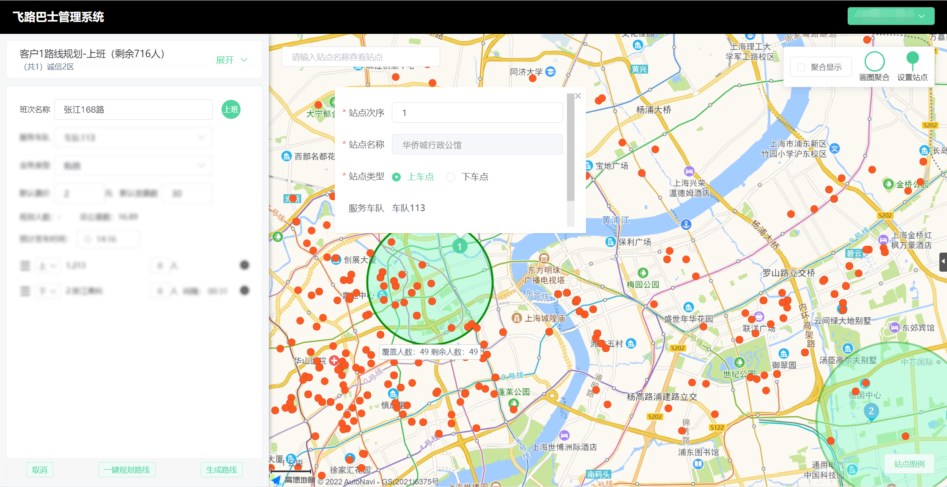947x487 pixels.
Task: Open the green user account dropdown
Action: point(891,16)
